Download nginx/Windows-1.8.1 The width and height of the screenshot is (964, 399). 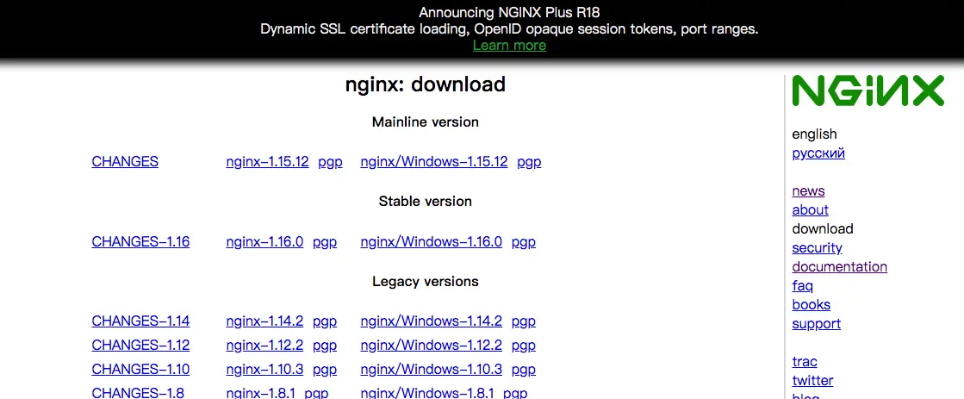click(427, 392)
